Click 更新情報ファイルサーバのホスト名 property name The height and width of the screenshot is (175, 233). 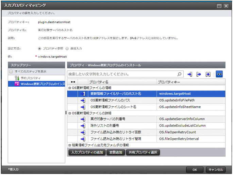116,94
